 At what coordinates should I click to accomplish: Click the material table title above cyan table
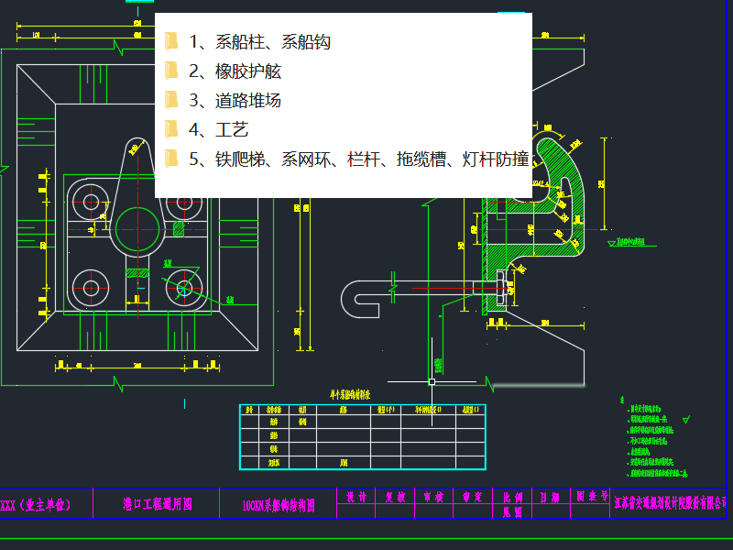point(350,395)
